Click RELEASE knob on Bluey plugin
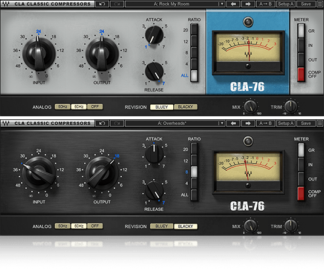 click(x=154, y=71)
